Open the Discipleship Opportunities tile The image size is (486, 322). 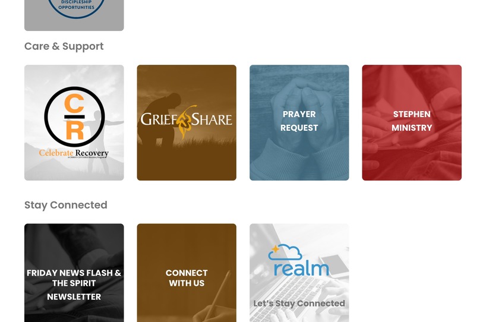pos(74,15)
